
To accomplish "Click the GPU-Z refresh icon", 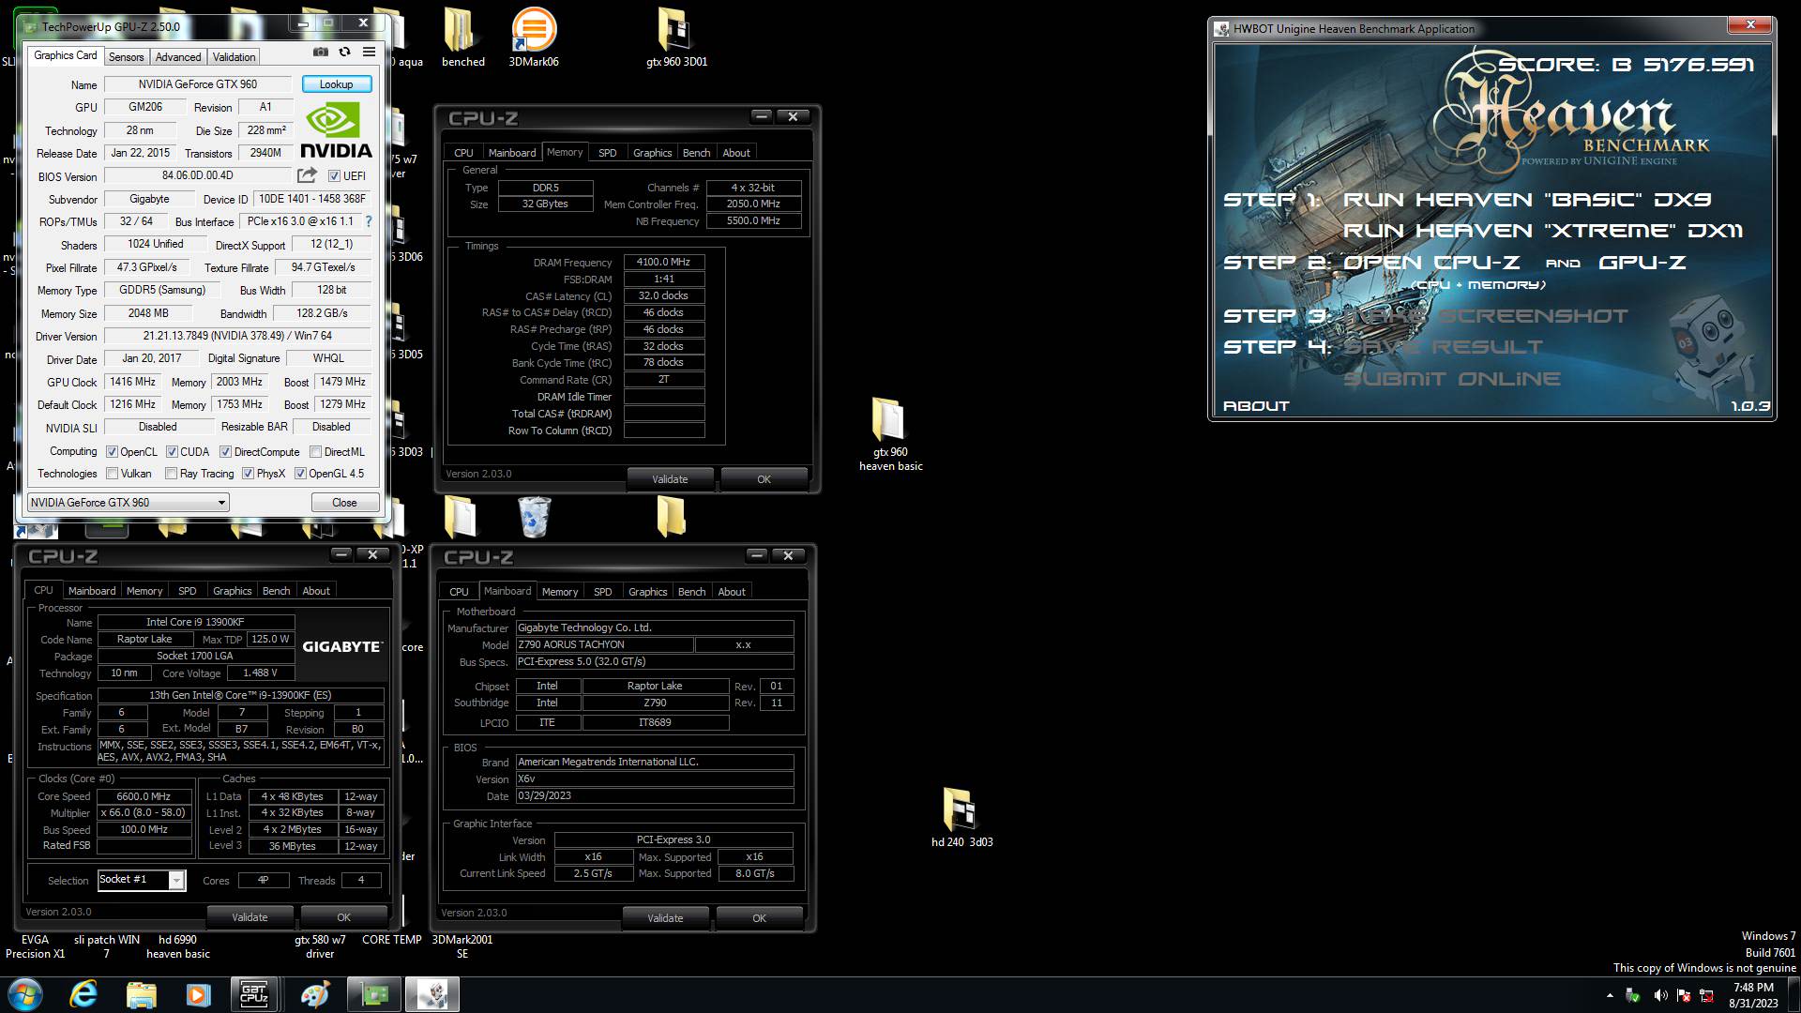I will [344, 53].
